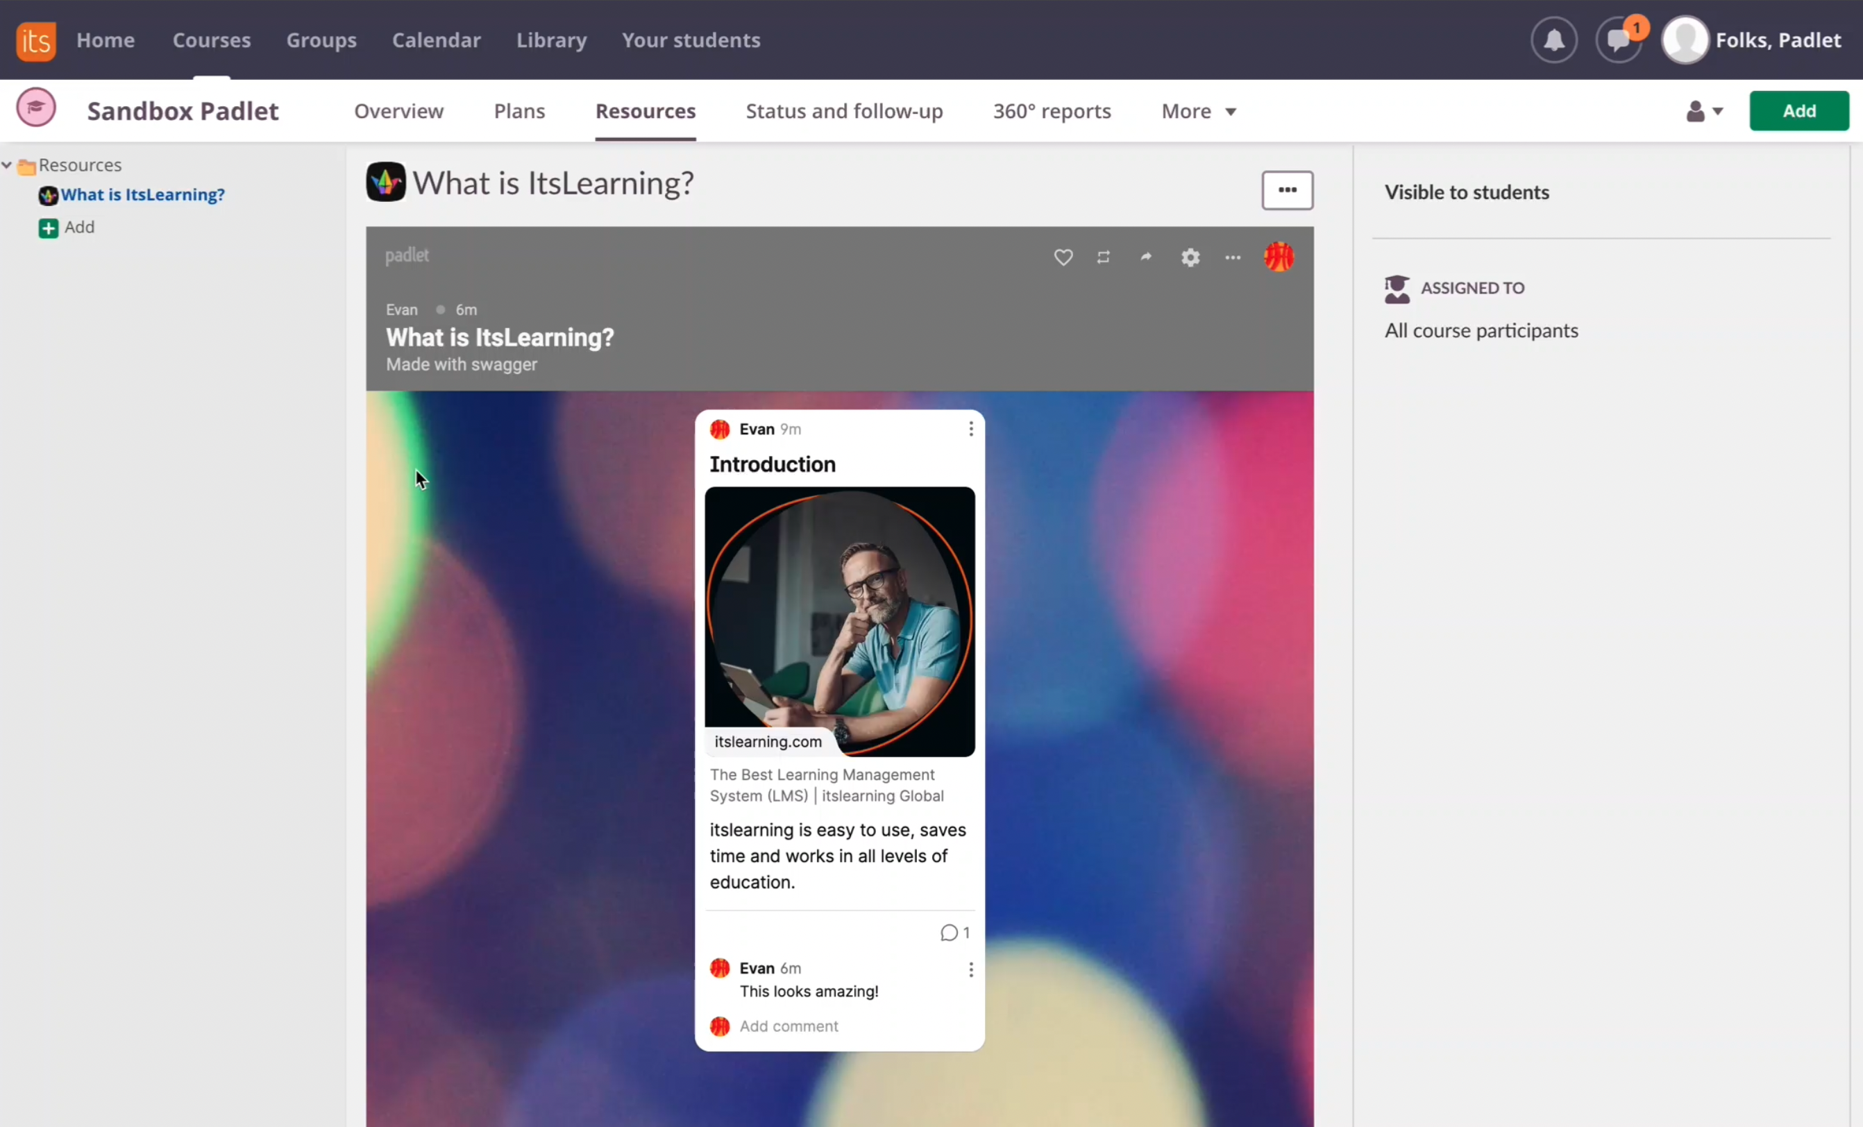Open options for the 'This looks amazing!' comment
Viewport: 1863px width, 1127px height.
tap(971, 969)
